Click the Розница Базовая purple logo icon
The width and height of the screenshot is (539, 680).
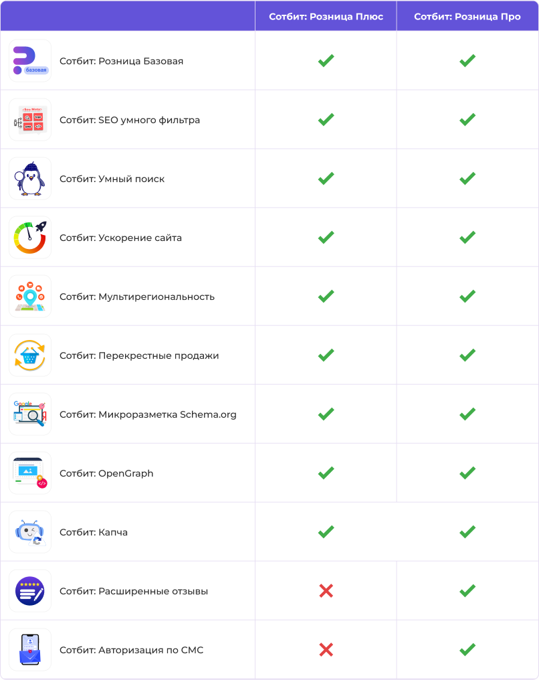30,61
